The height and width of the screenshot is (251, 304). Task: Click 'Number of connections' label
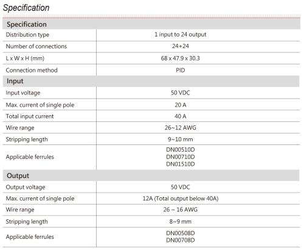click(36, 46)
